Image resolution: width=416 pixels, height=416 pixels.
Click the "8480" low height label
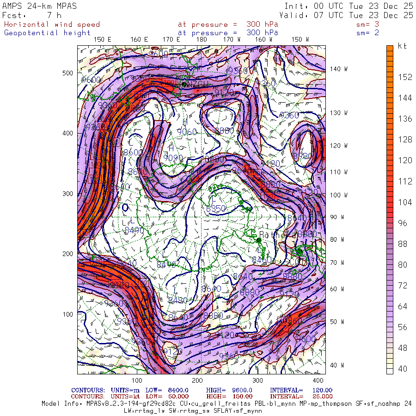pyautogui.click(x=178, y=300)
